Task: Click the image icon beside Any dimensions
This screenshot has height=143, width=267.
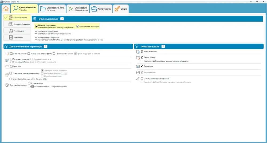Action: point(138,73)
